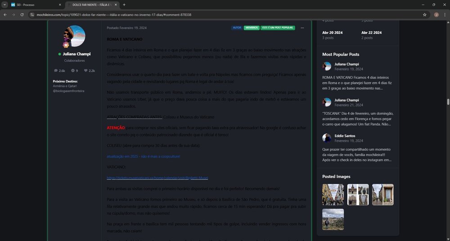
Task: Bookmark this page with star icon
Action: [x=424, y=14]
